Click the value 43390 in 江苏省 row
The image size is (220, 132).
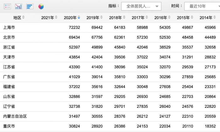click(x=74, y=67)
